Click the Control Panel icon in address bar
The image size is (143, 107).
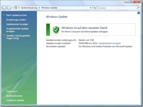[x=16, y=8]
